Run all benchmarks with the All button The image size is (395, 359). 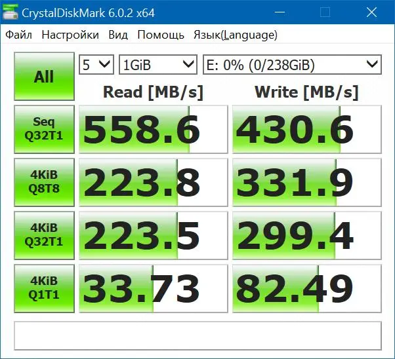[x=45, y=77]
